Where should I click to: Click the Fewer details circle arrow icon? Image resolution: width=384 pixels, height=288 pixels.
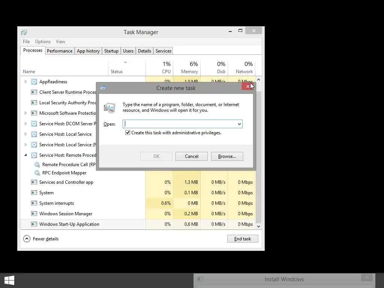tap(27, 239)
